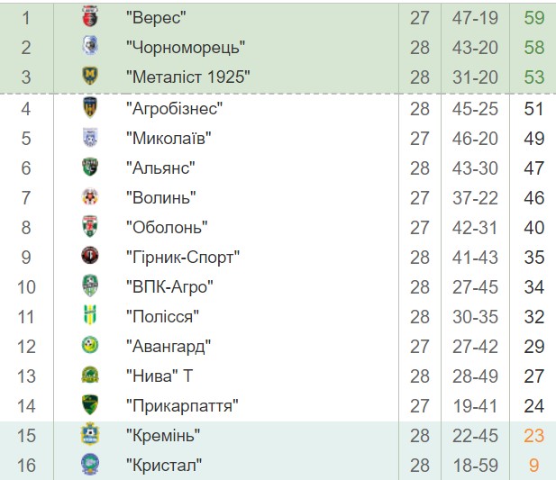Click the Волинь team badge icon
The width and height of the screenshot is (556, 480).
coord(89,197)
